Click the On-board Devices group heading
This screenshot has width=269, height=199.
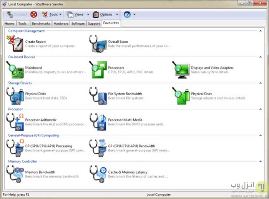click(x=22, y=57)
